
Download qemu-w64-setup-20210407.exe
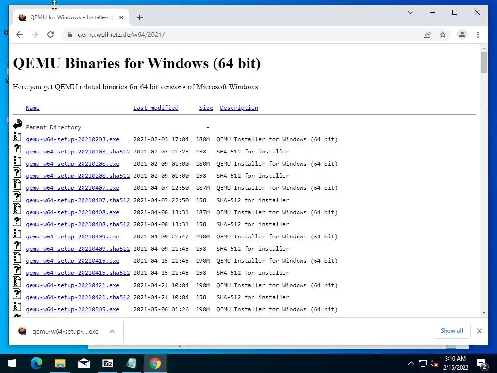[x=73, y=188]
